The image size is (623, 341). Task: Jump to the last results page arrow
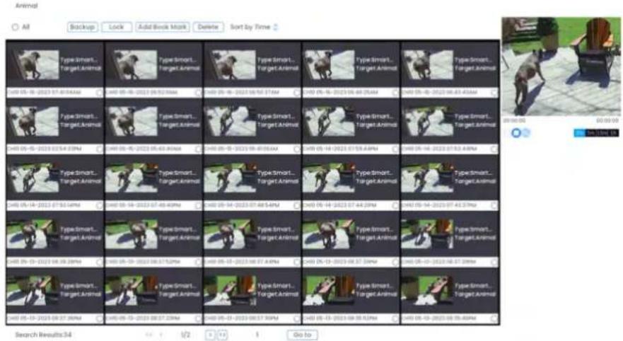[223, 335]
